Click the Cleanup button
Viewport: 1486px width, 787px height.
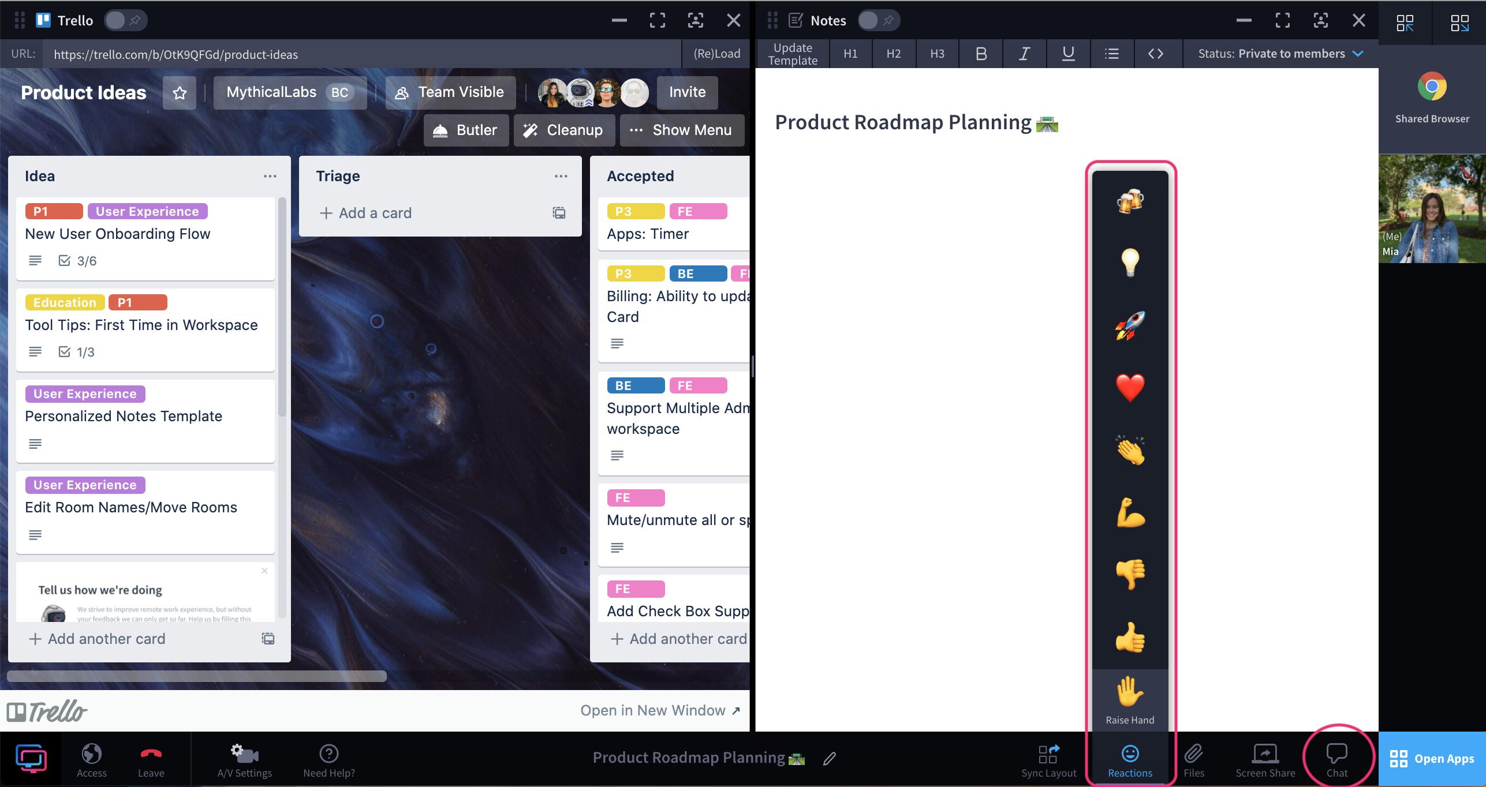pos(563,130)
